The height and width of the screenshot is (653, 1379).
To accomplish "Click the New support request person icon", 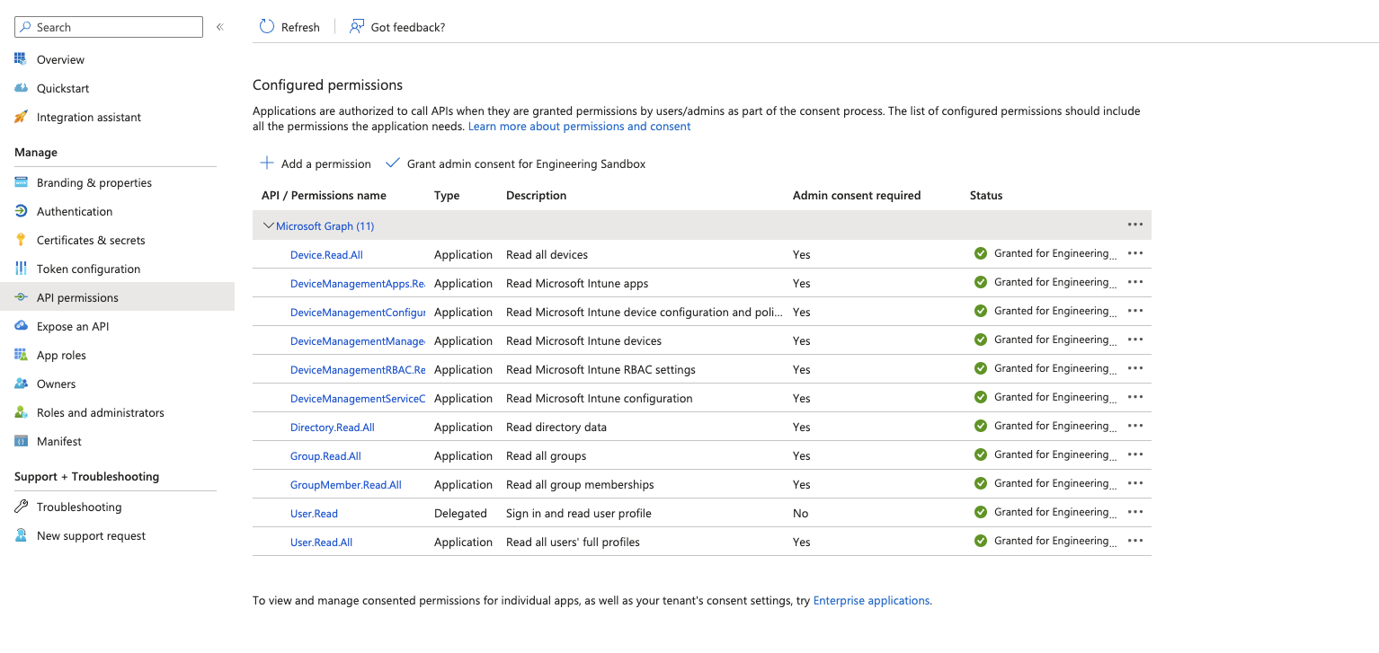I will (21, 535).
